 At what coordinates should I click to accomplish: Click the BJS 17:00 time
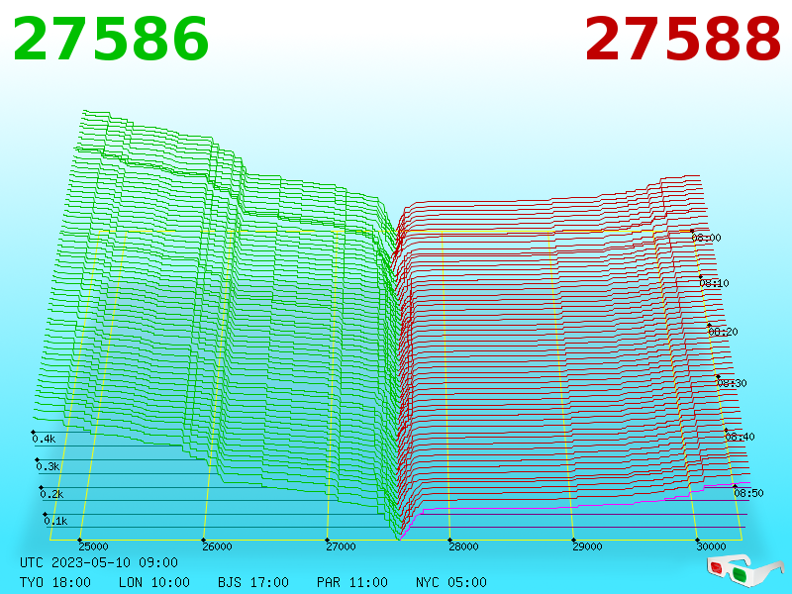[253, 582]
